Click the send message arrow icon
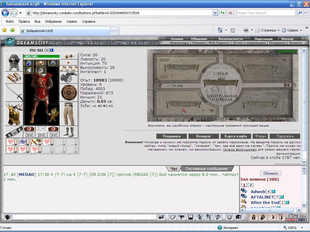Viewport: 310px width, 232px height. coord(161,217)
